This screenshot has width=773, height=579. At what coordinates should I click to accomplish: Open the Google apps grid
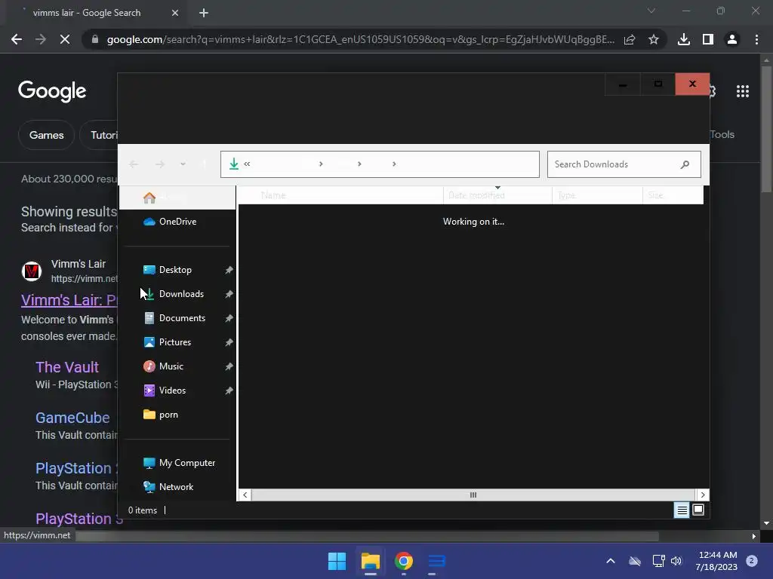click(x=743, y=91)
